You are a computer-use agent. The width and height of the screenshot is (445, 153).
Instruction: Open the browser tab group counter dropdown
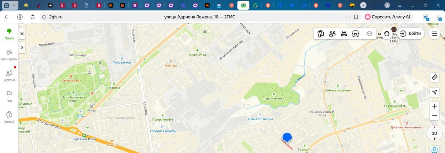10,5
